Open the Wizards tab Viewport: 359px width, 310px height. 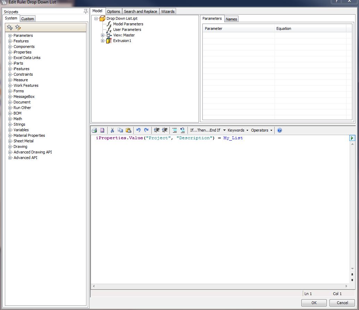click(x=168, y=11)
